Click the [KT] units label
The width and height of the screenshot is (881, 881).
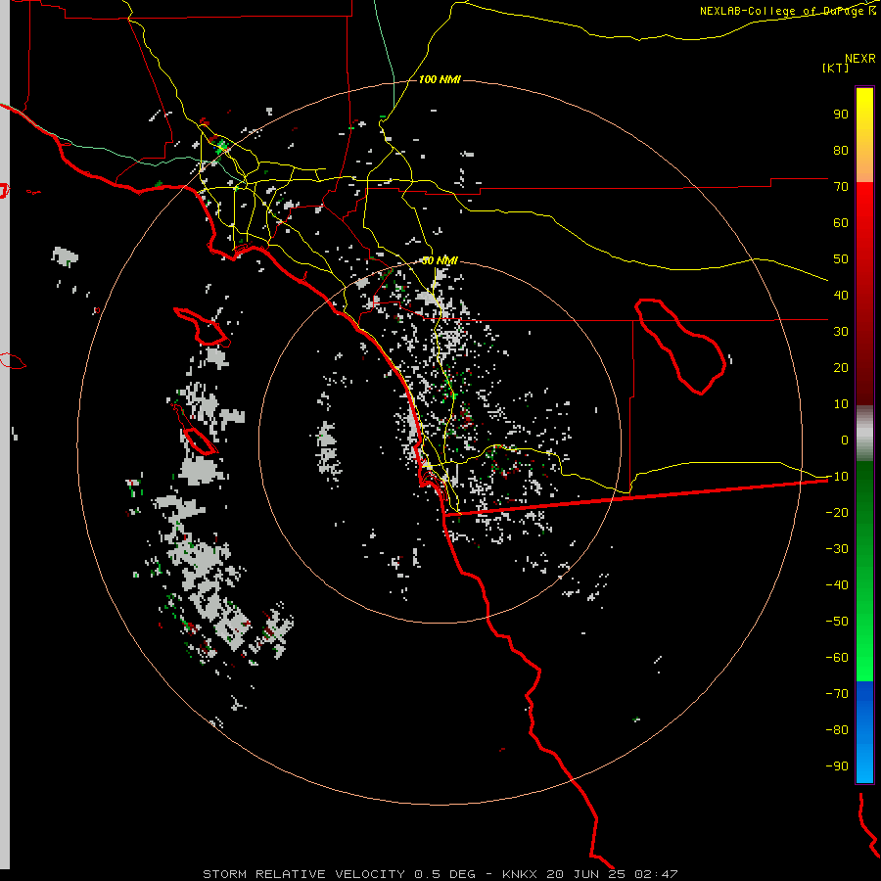[835, 68]
